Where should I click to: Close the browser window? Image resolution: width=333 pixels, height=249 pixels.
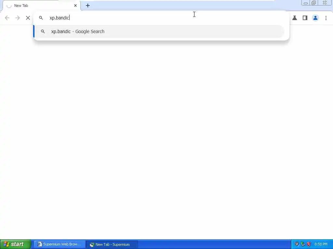click(x=325, y=3)
